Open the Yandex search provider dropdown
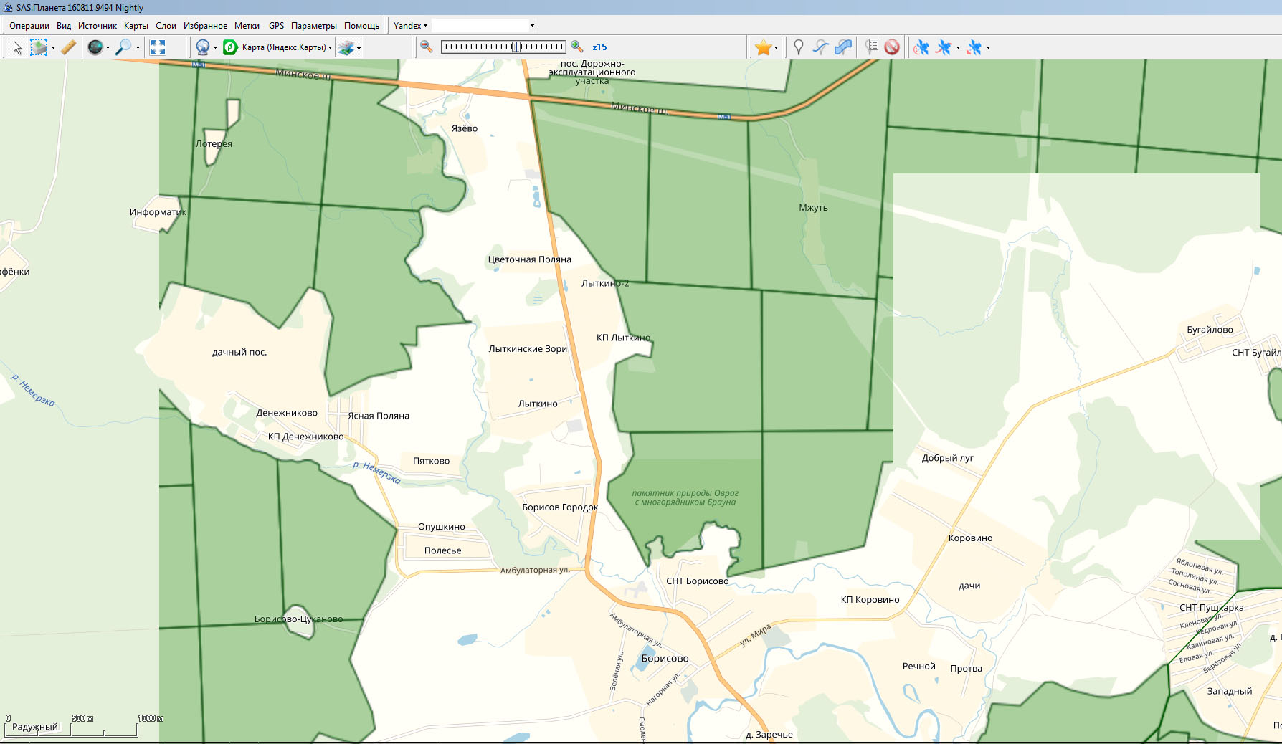The width and height of the screenshot is (1282, 744). tap(410, 26)
